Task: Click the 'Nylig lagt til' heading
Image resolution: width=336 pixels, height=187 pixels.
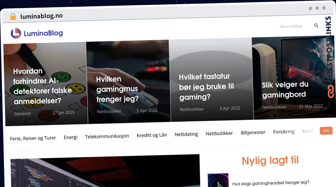Action: click(x=270, y=161)
